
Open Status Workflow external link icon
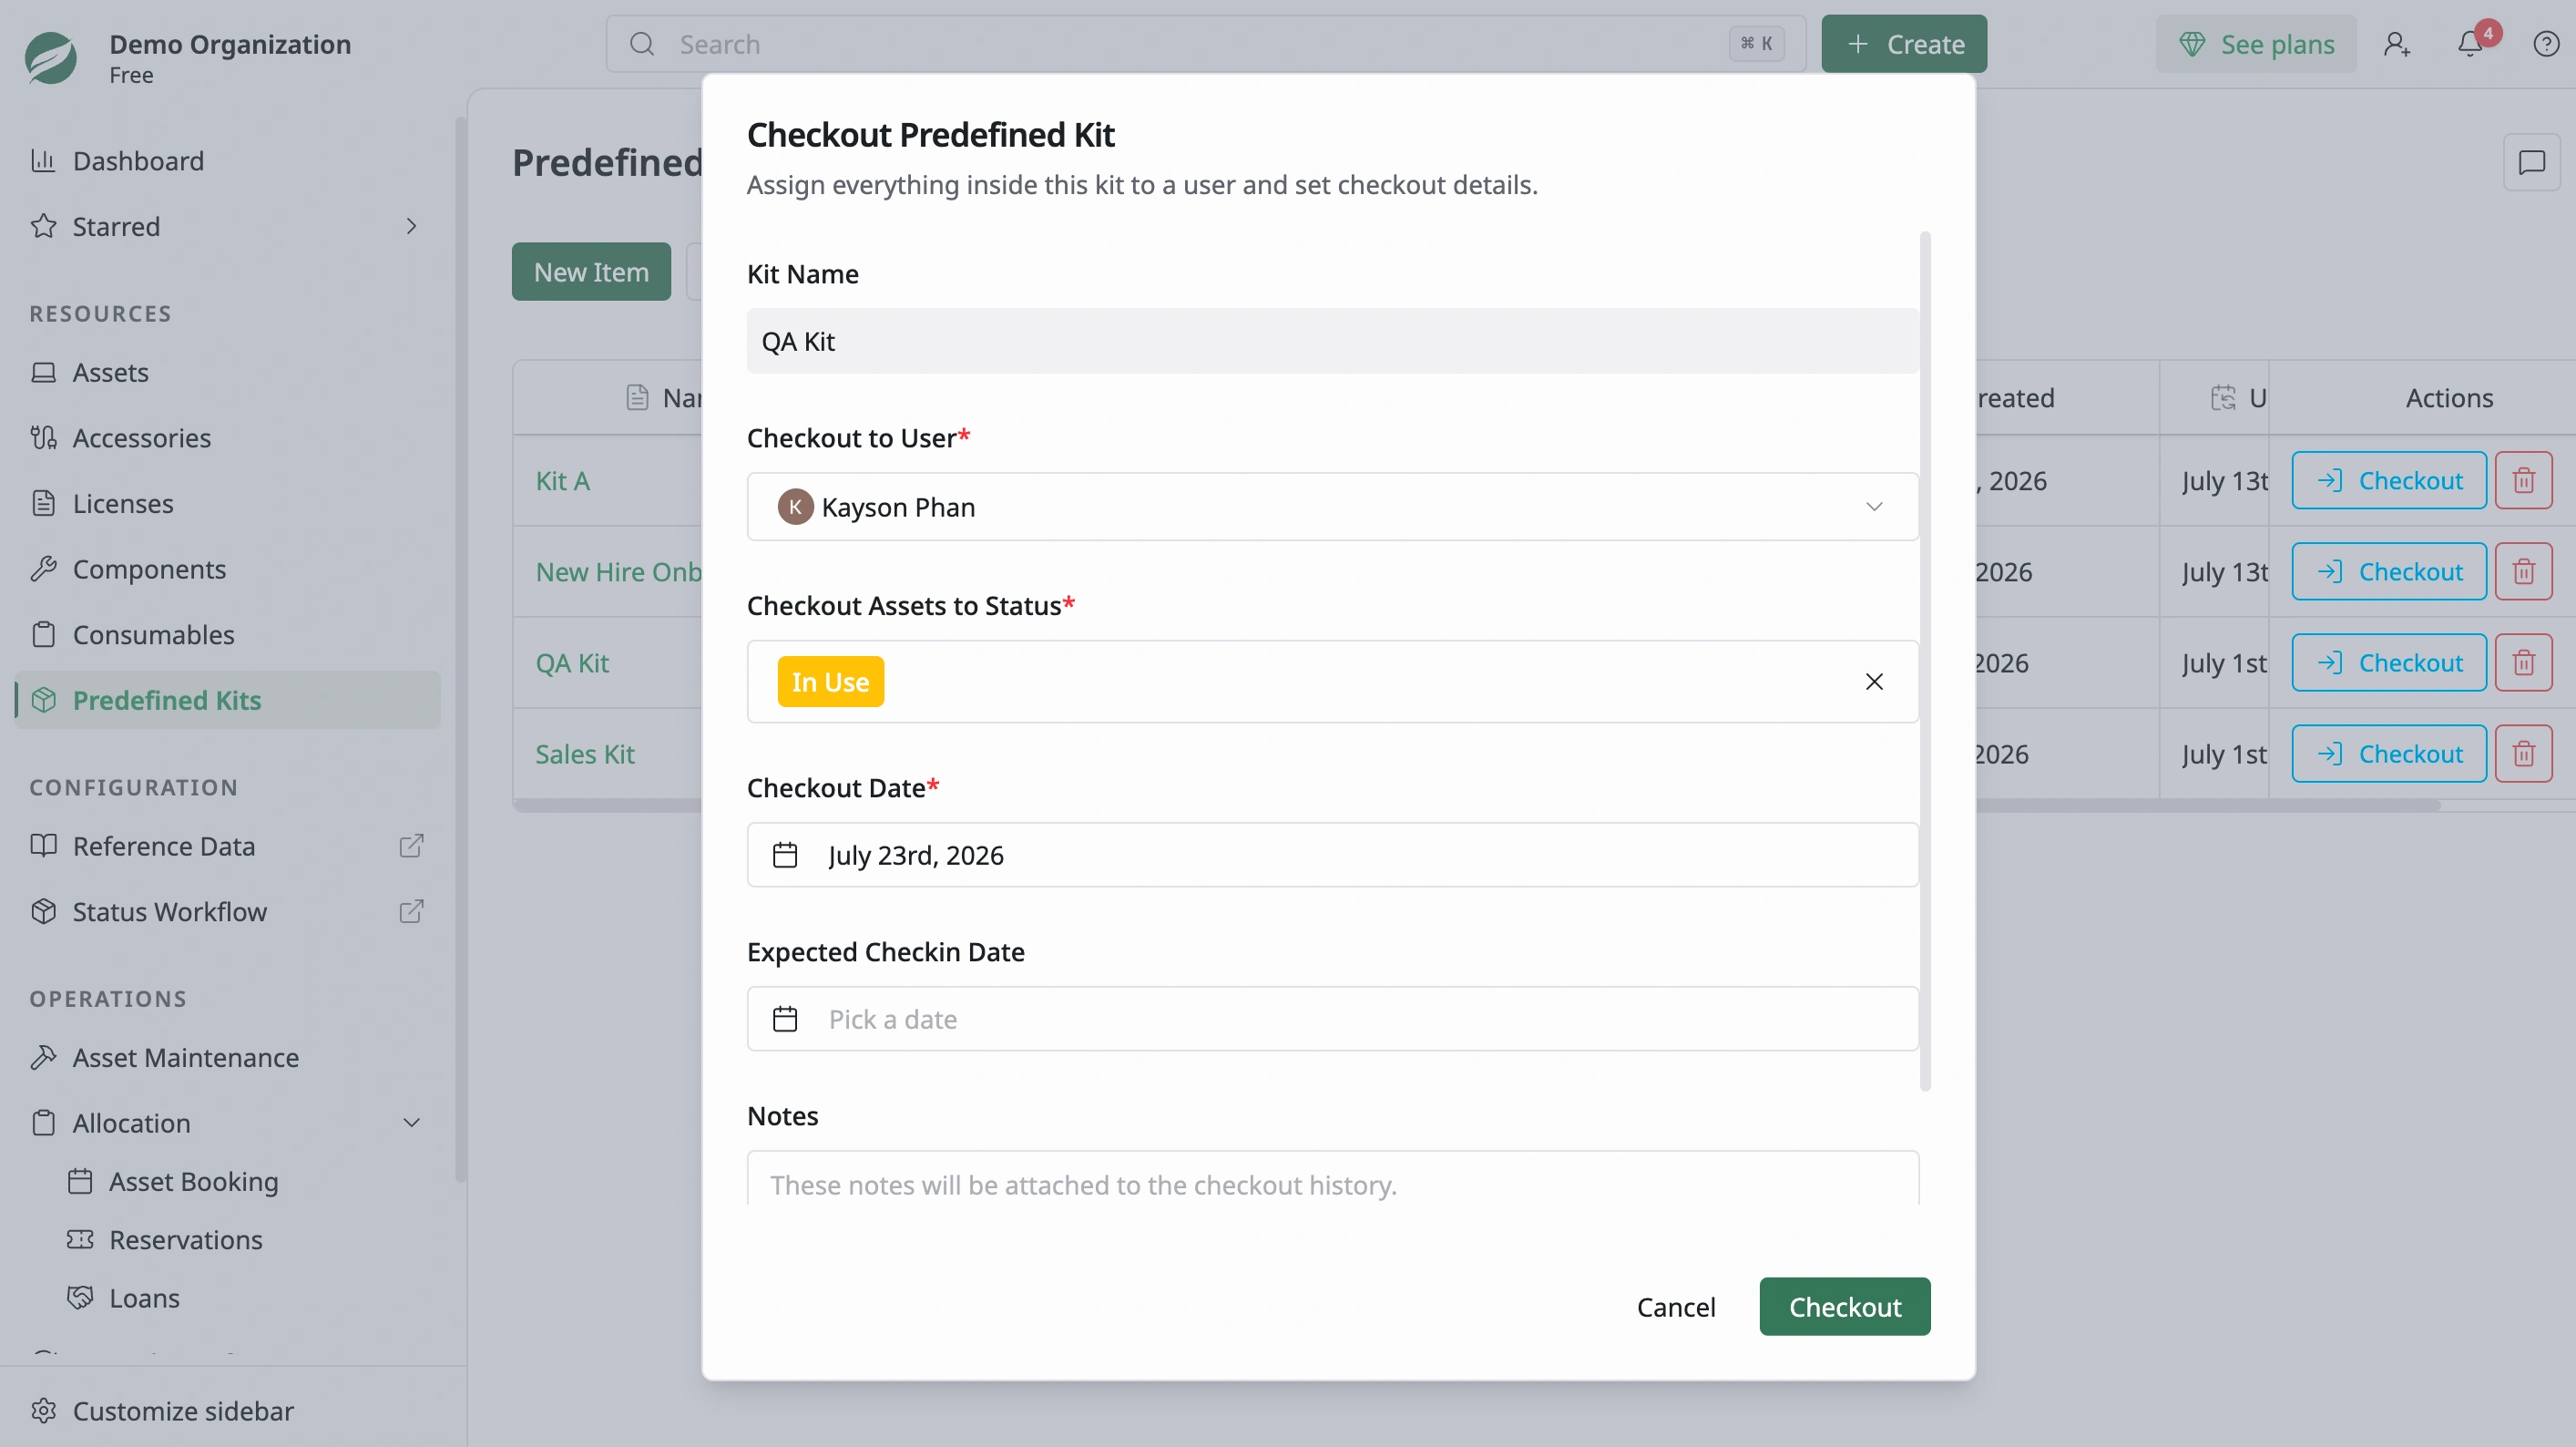point(411,911)
